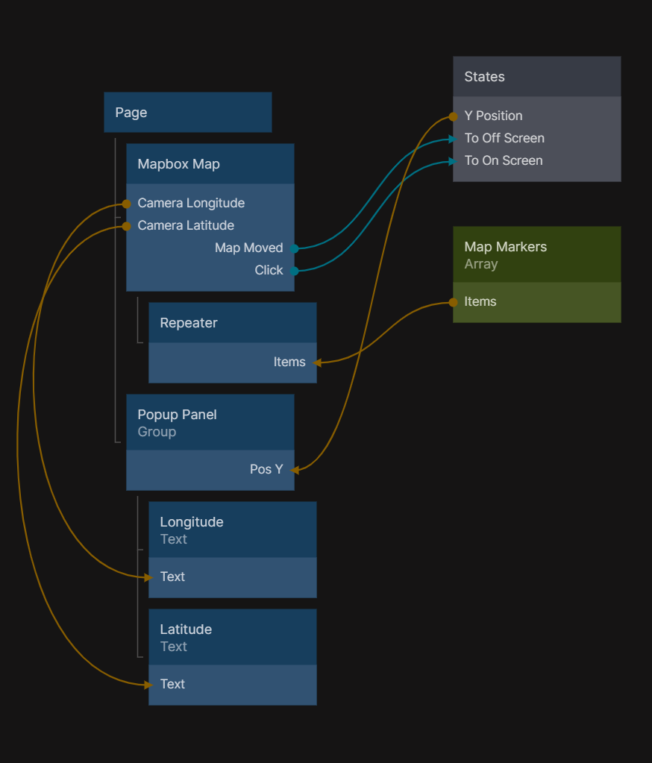Click the Click signal output dot
This screenshot has height=763, width=652.
pos(295,271)
